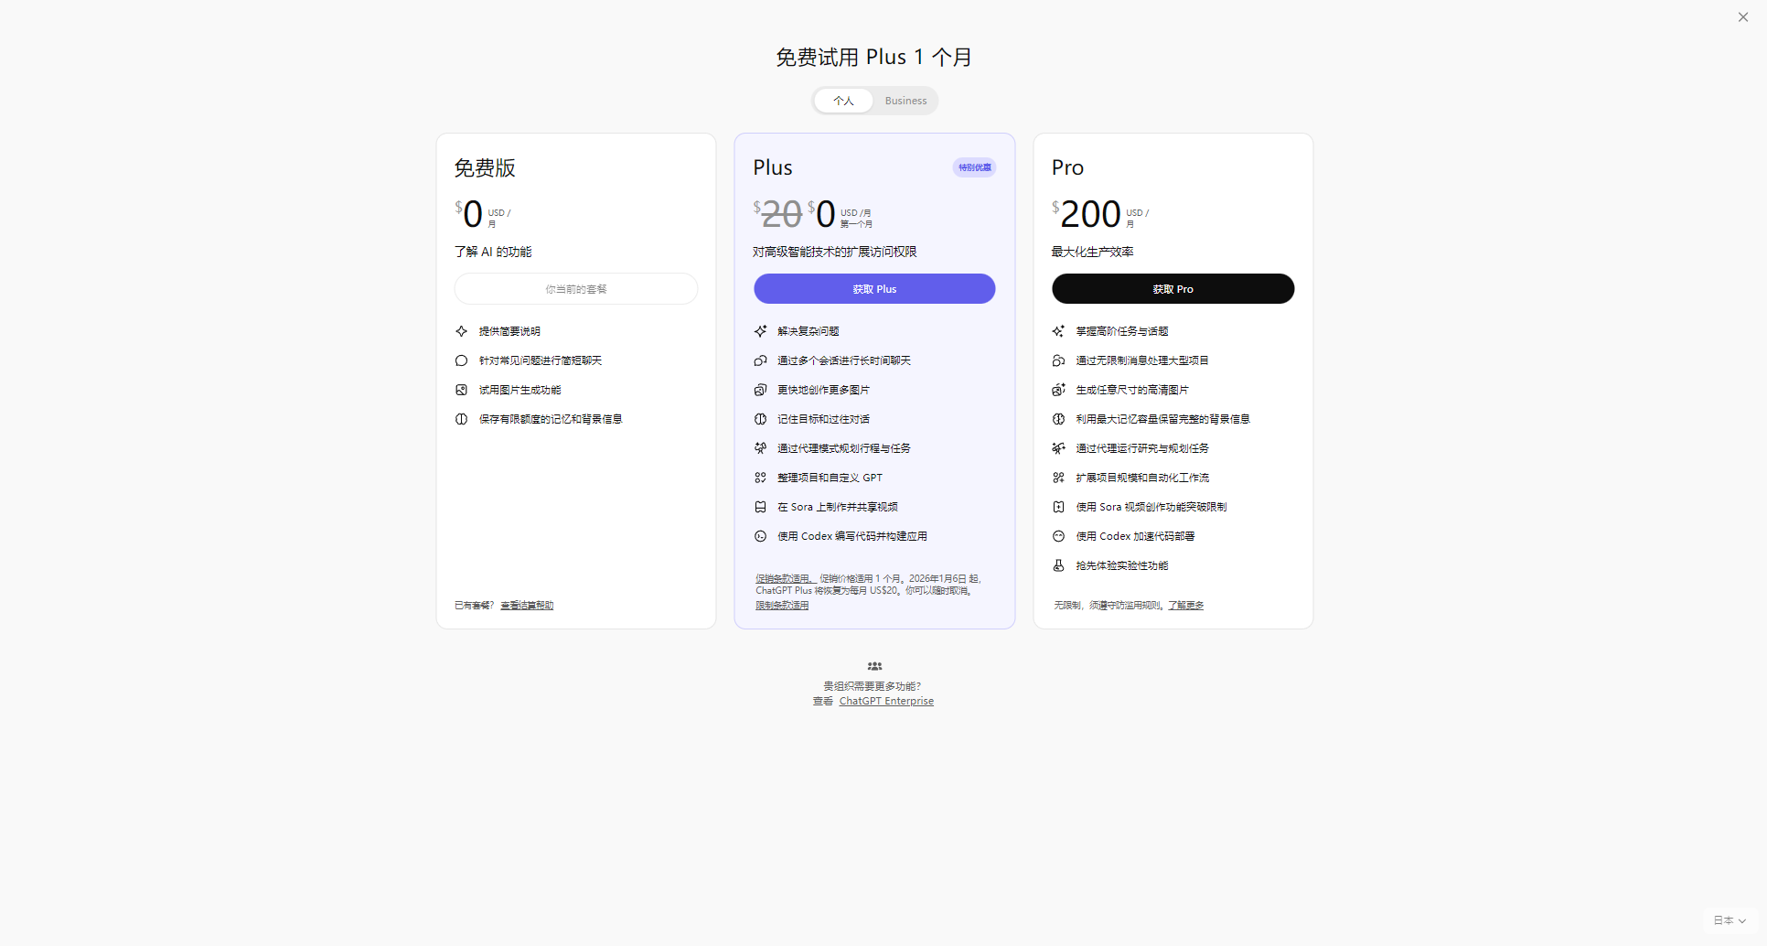Select the 个人 pricing tab

point(842,101)
